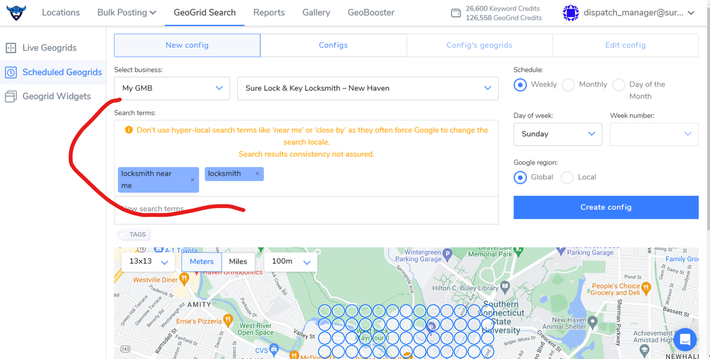The width and height of the screenshot is (710, 359).
Task: Expand the account menu chevron
Action: pyautogui.click(x=691, y=13)
